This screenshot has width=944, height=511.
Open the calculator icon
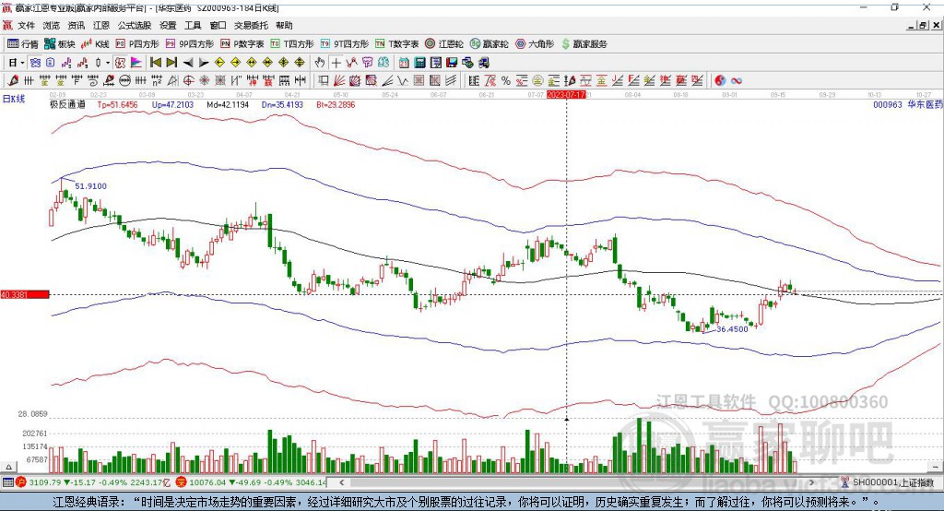coord(419,63)
